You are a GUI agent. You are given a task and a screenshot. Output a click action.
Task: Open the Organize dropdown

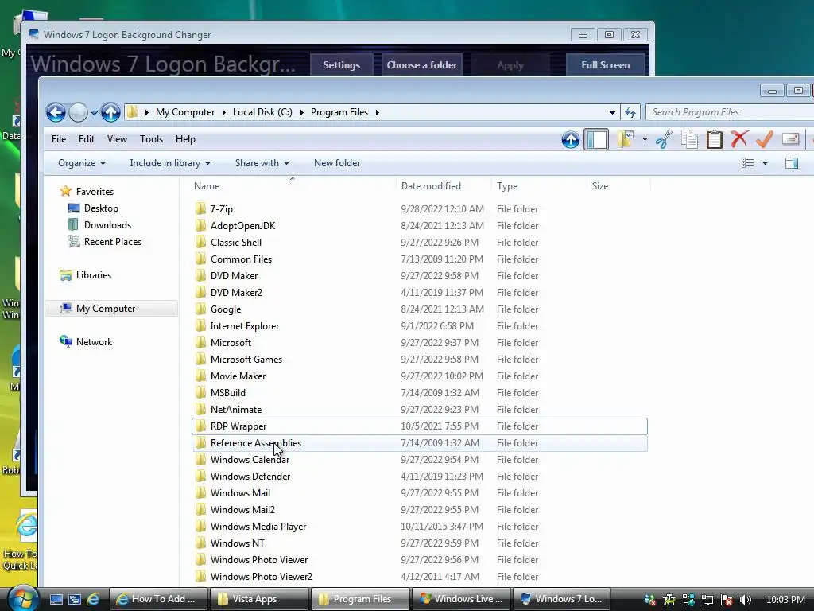(82, 163)
